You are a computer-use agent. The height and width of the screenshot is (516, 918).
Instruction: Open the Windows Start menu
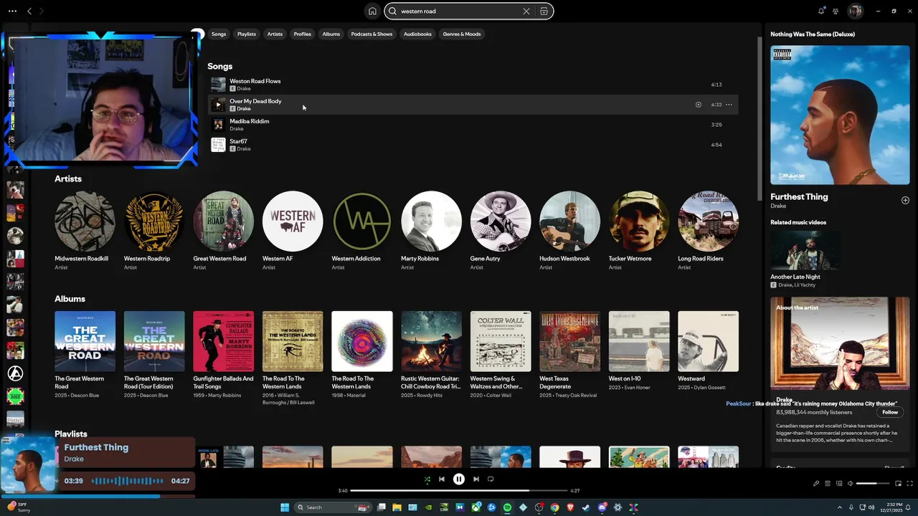tap(285, 507)
